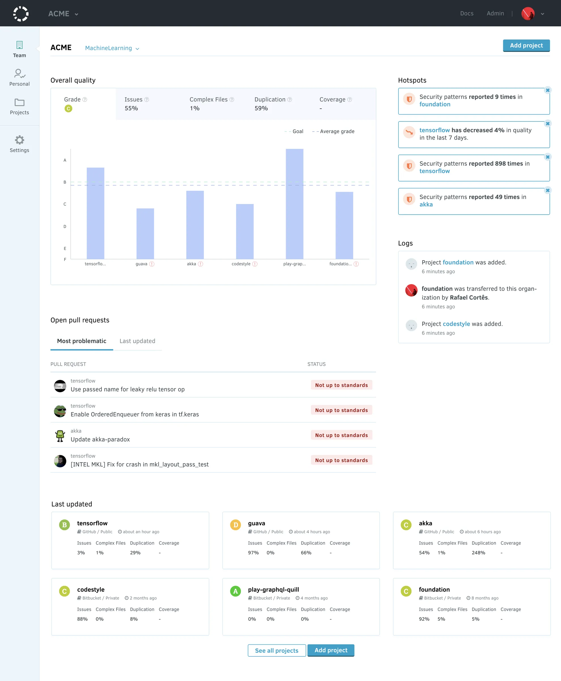Click the Add project button

pos(526,45)
